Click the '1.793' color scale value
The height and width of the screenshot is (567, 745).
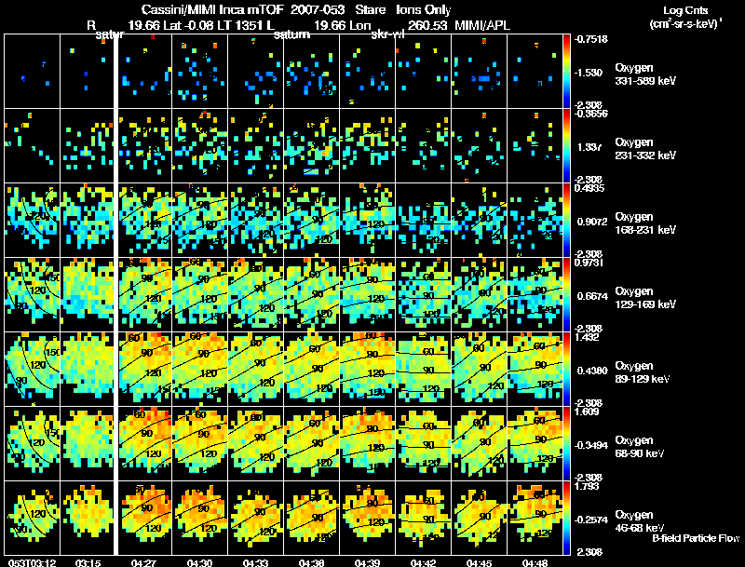point(587,486)
